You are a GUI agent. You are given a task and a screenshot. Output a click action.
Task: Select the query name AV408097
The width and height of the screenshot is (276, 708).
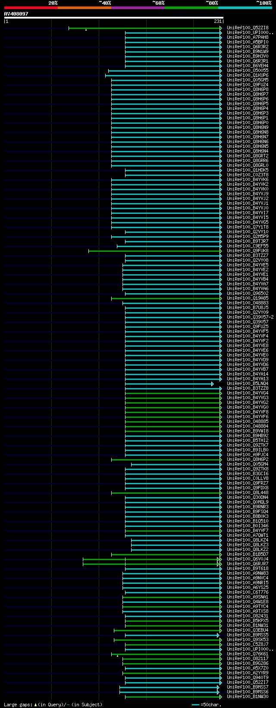pos(16,14)
